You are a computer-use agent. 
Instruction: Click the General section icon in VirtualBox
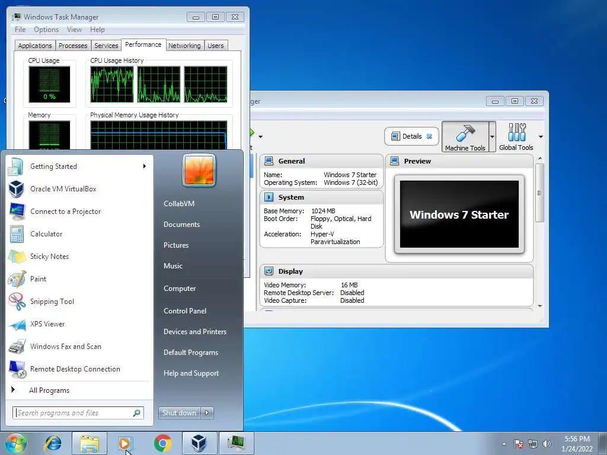point(269,161)
